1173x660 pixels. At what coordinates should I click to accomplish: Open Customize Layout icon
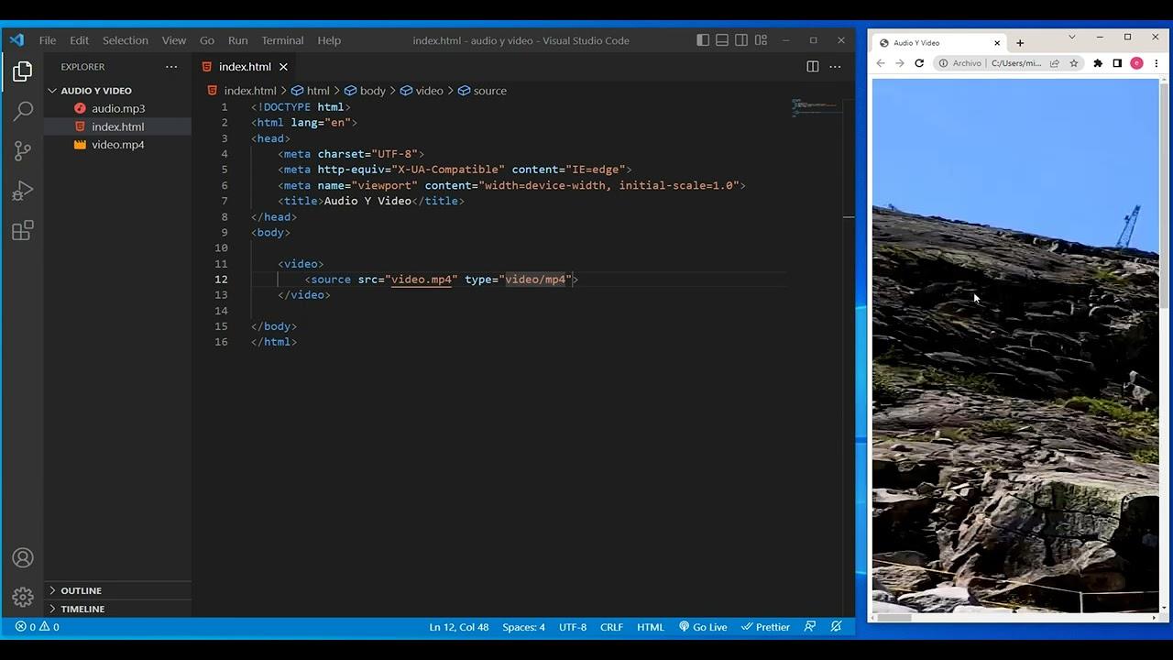point(761,40)
